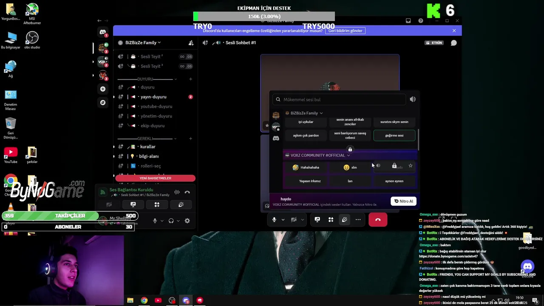Open File Explorer from the taskbar

[130, 300]
